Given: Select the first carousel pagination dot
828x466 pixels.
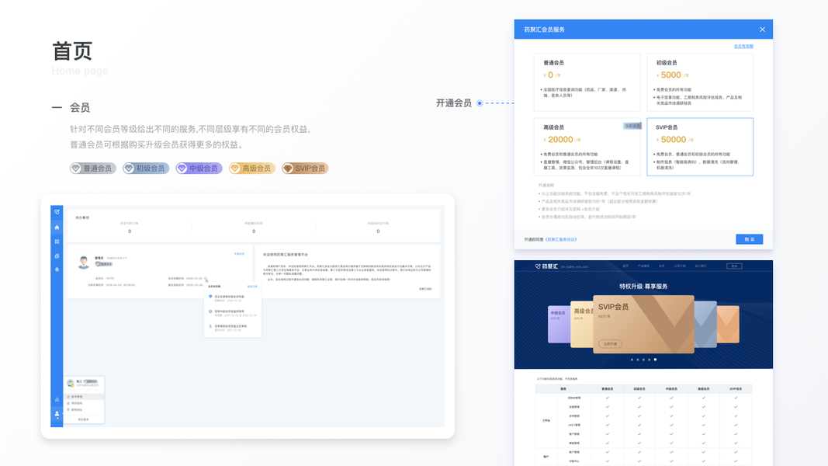Looking at the screenshot, I should [x=632, y=360].
